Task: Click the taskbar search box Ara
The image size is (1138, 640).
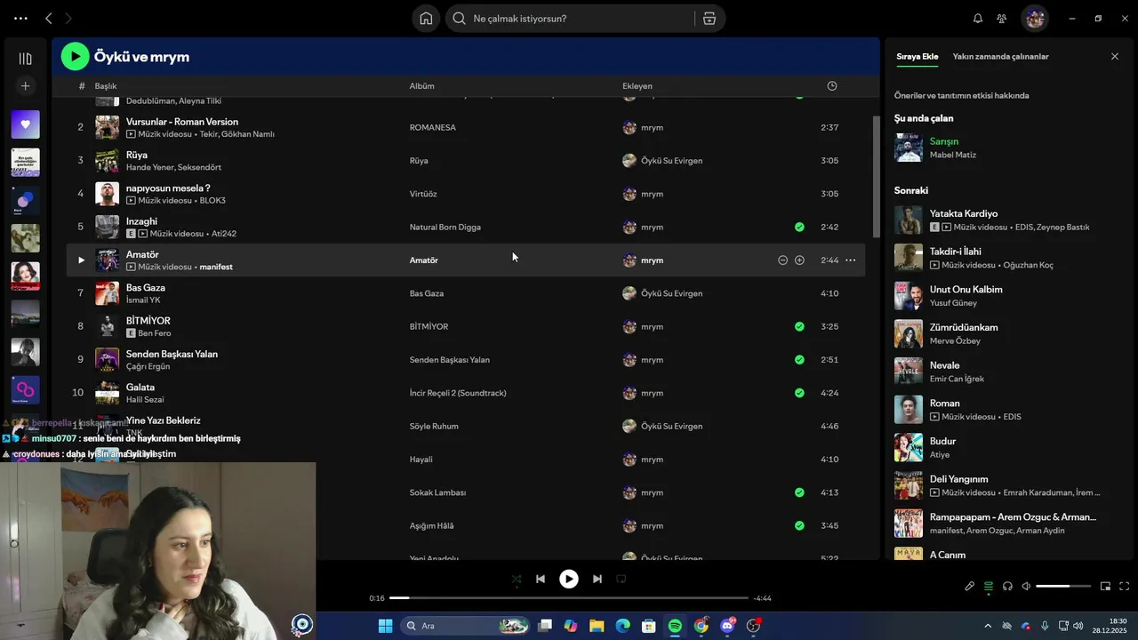Action: click(465, 626)
